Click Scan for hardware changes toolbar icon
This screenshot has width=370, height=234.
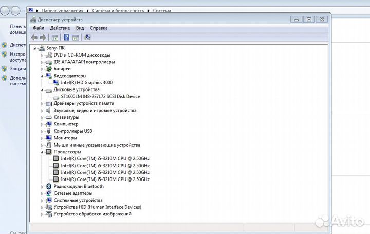(88, 38)
